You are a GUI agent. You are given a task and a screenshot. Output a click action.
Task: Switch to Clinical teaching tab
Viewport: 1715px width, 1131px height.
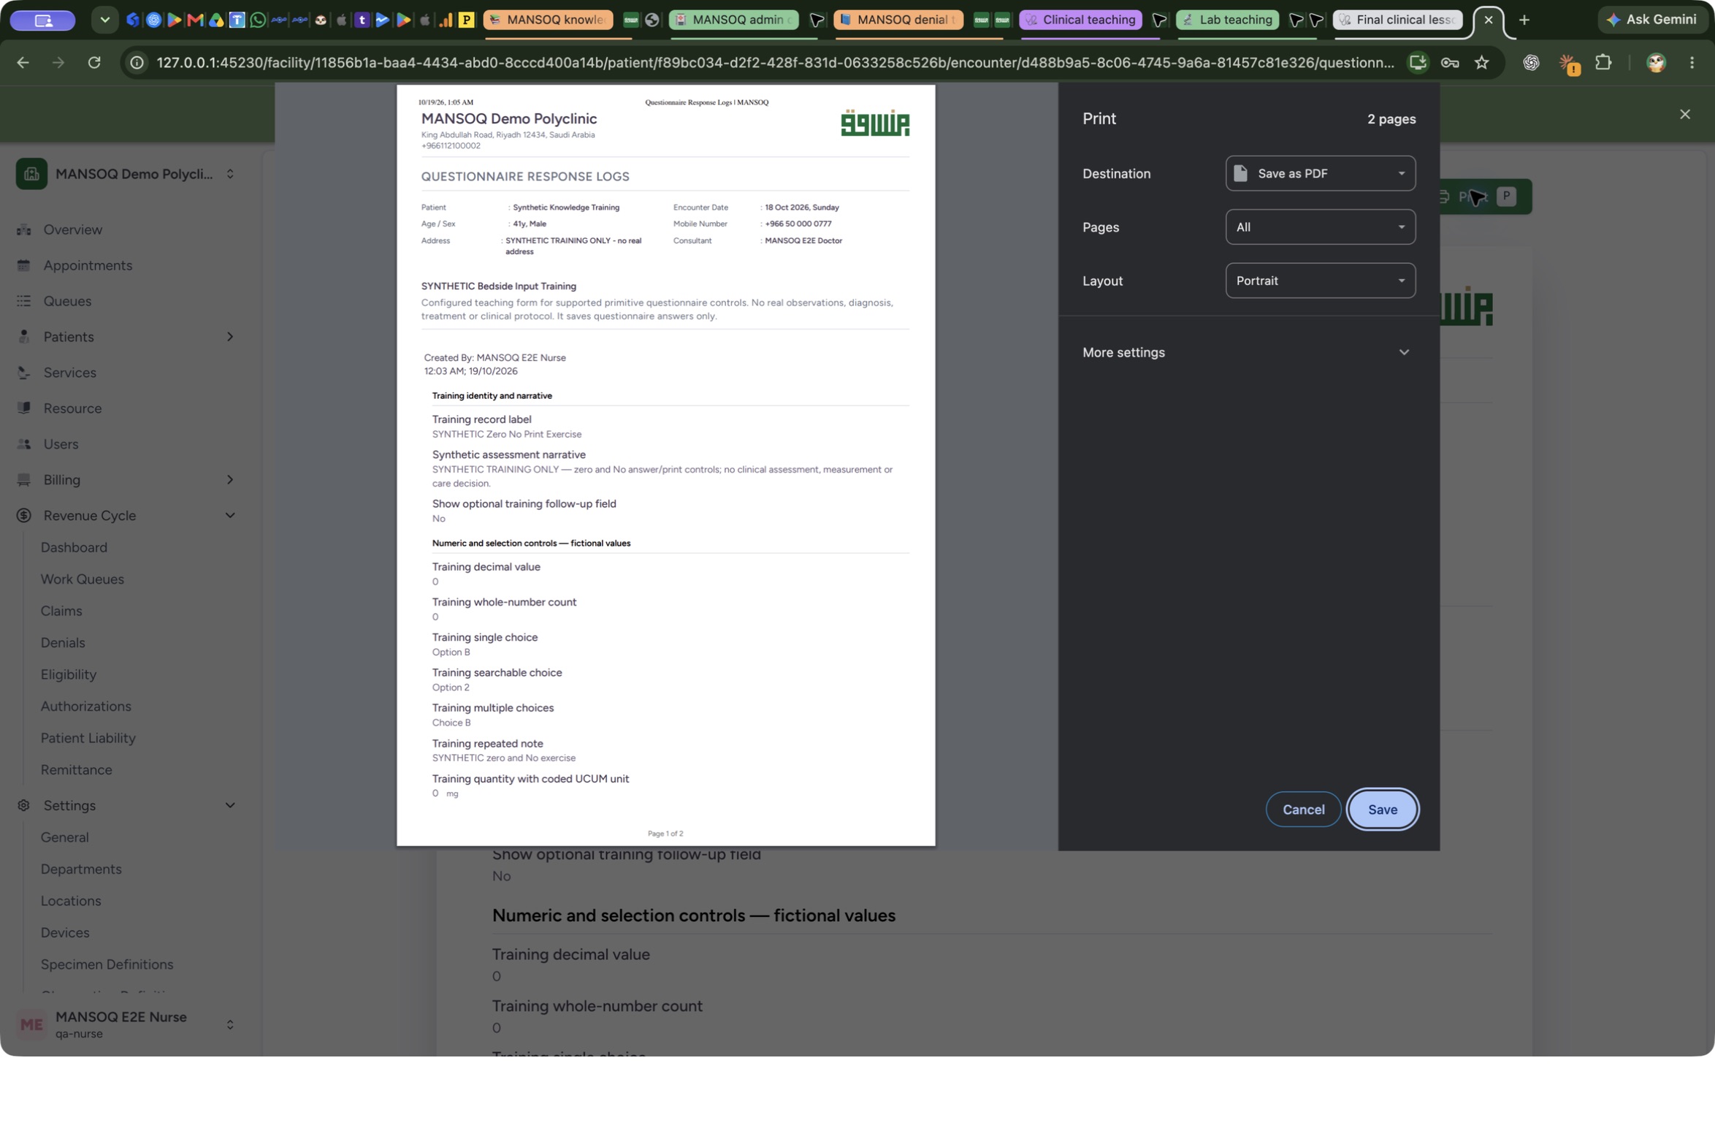(1080, 20)
